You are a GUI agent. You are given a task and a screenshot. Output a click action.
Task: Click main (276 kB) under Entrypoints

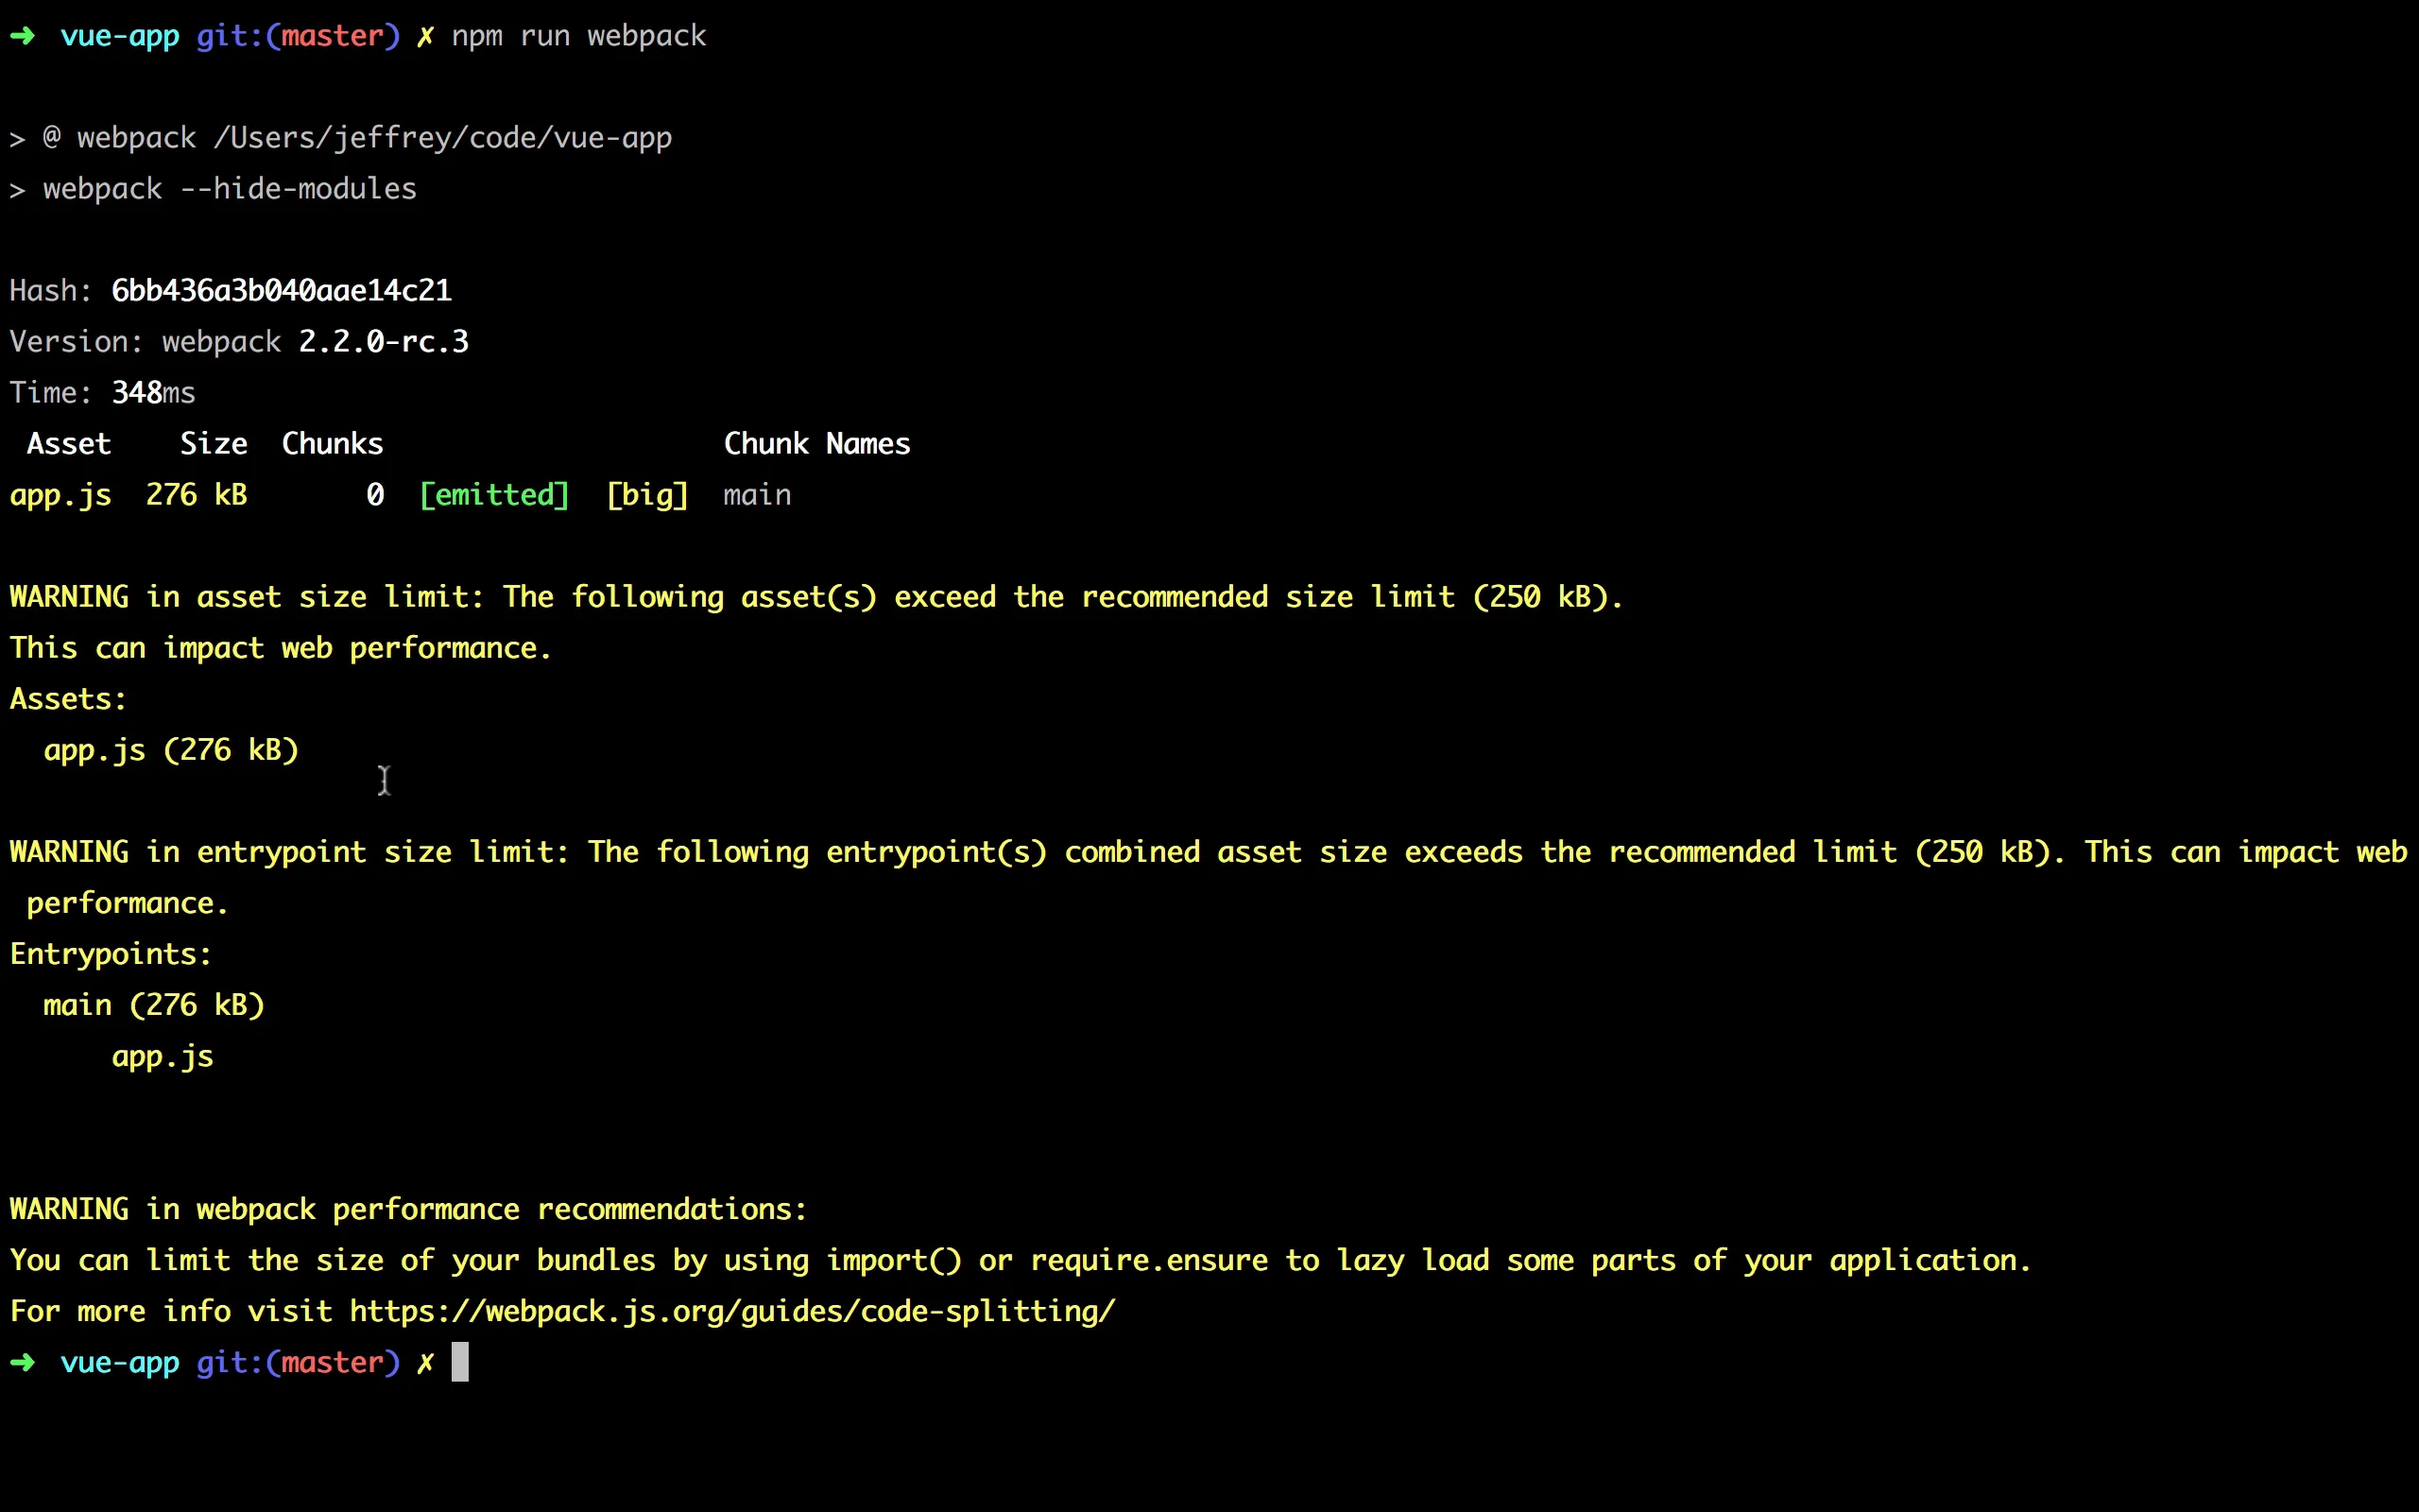click(154, 1006)
